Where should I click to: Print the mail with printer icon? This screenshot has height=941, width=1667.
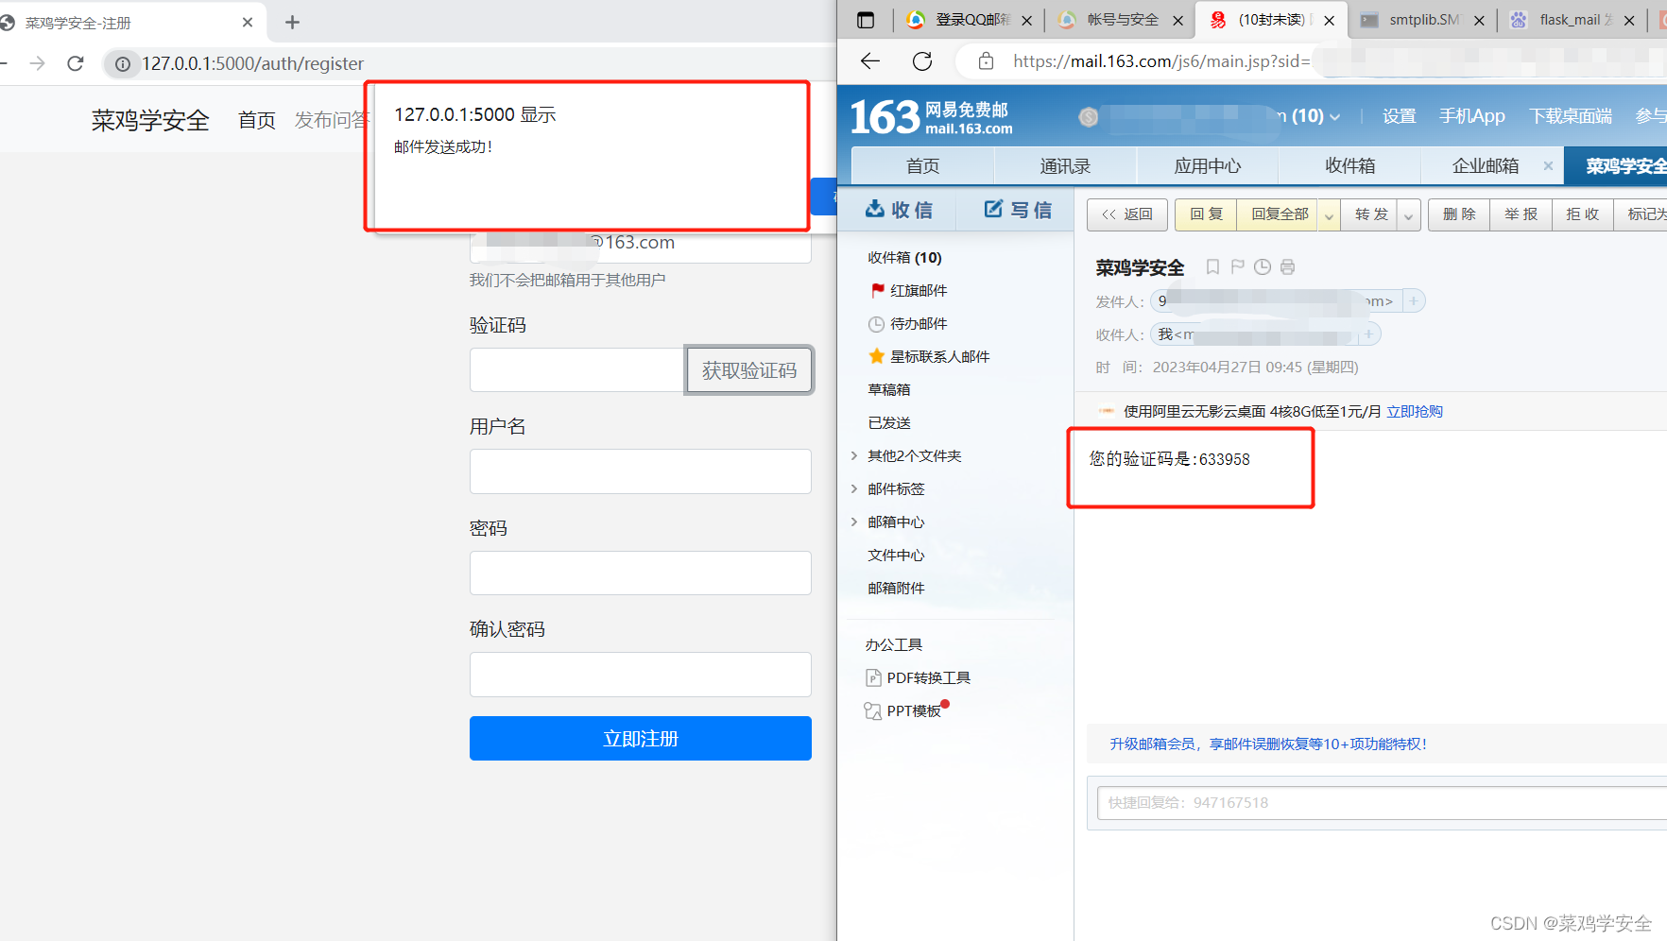tap(1287, 267)
